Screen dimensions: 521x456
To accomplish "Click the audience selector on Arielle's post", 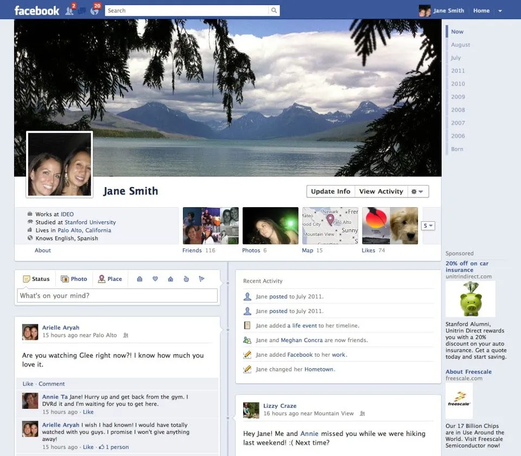I will pos(125,336).
